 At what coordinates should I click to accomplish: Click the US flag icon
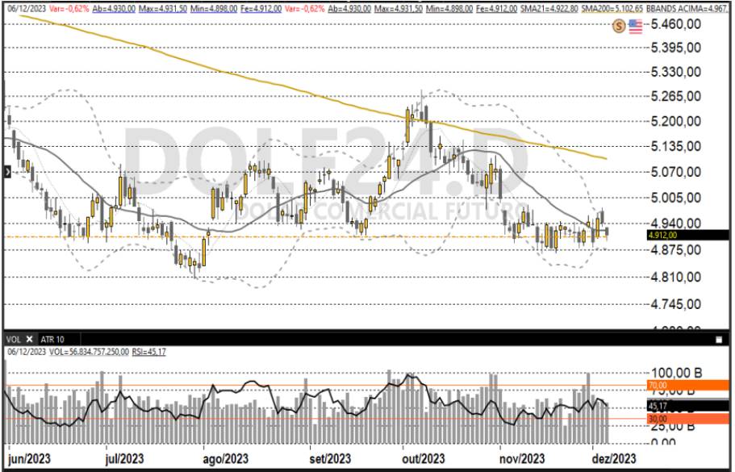click(x=635, y=26)
